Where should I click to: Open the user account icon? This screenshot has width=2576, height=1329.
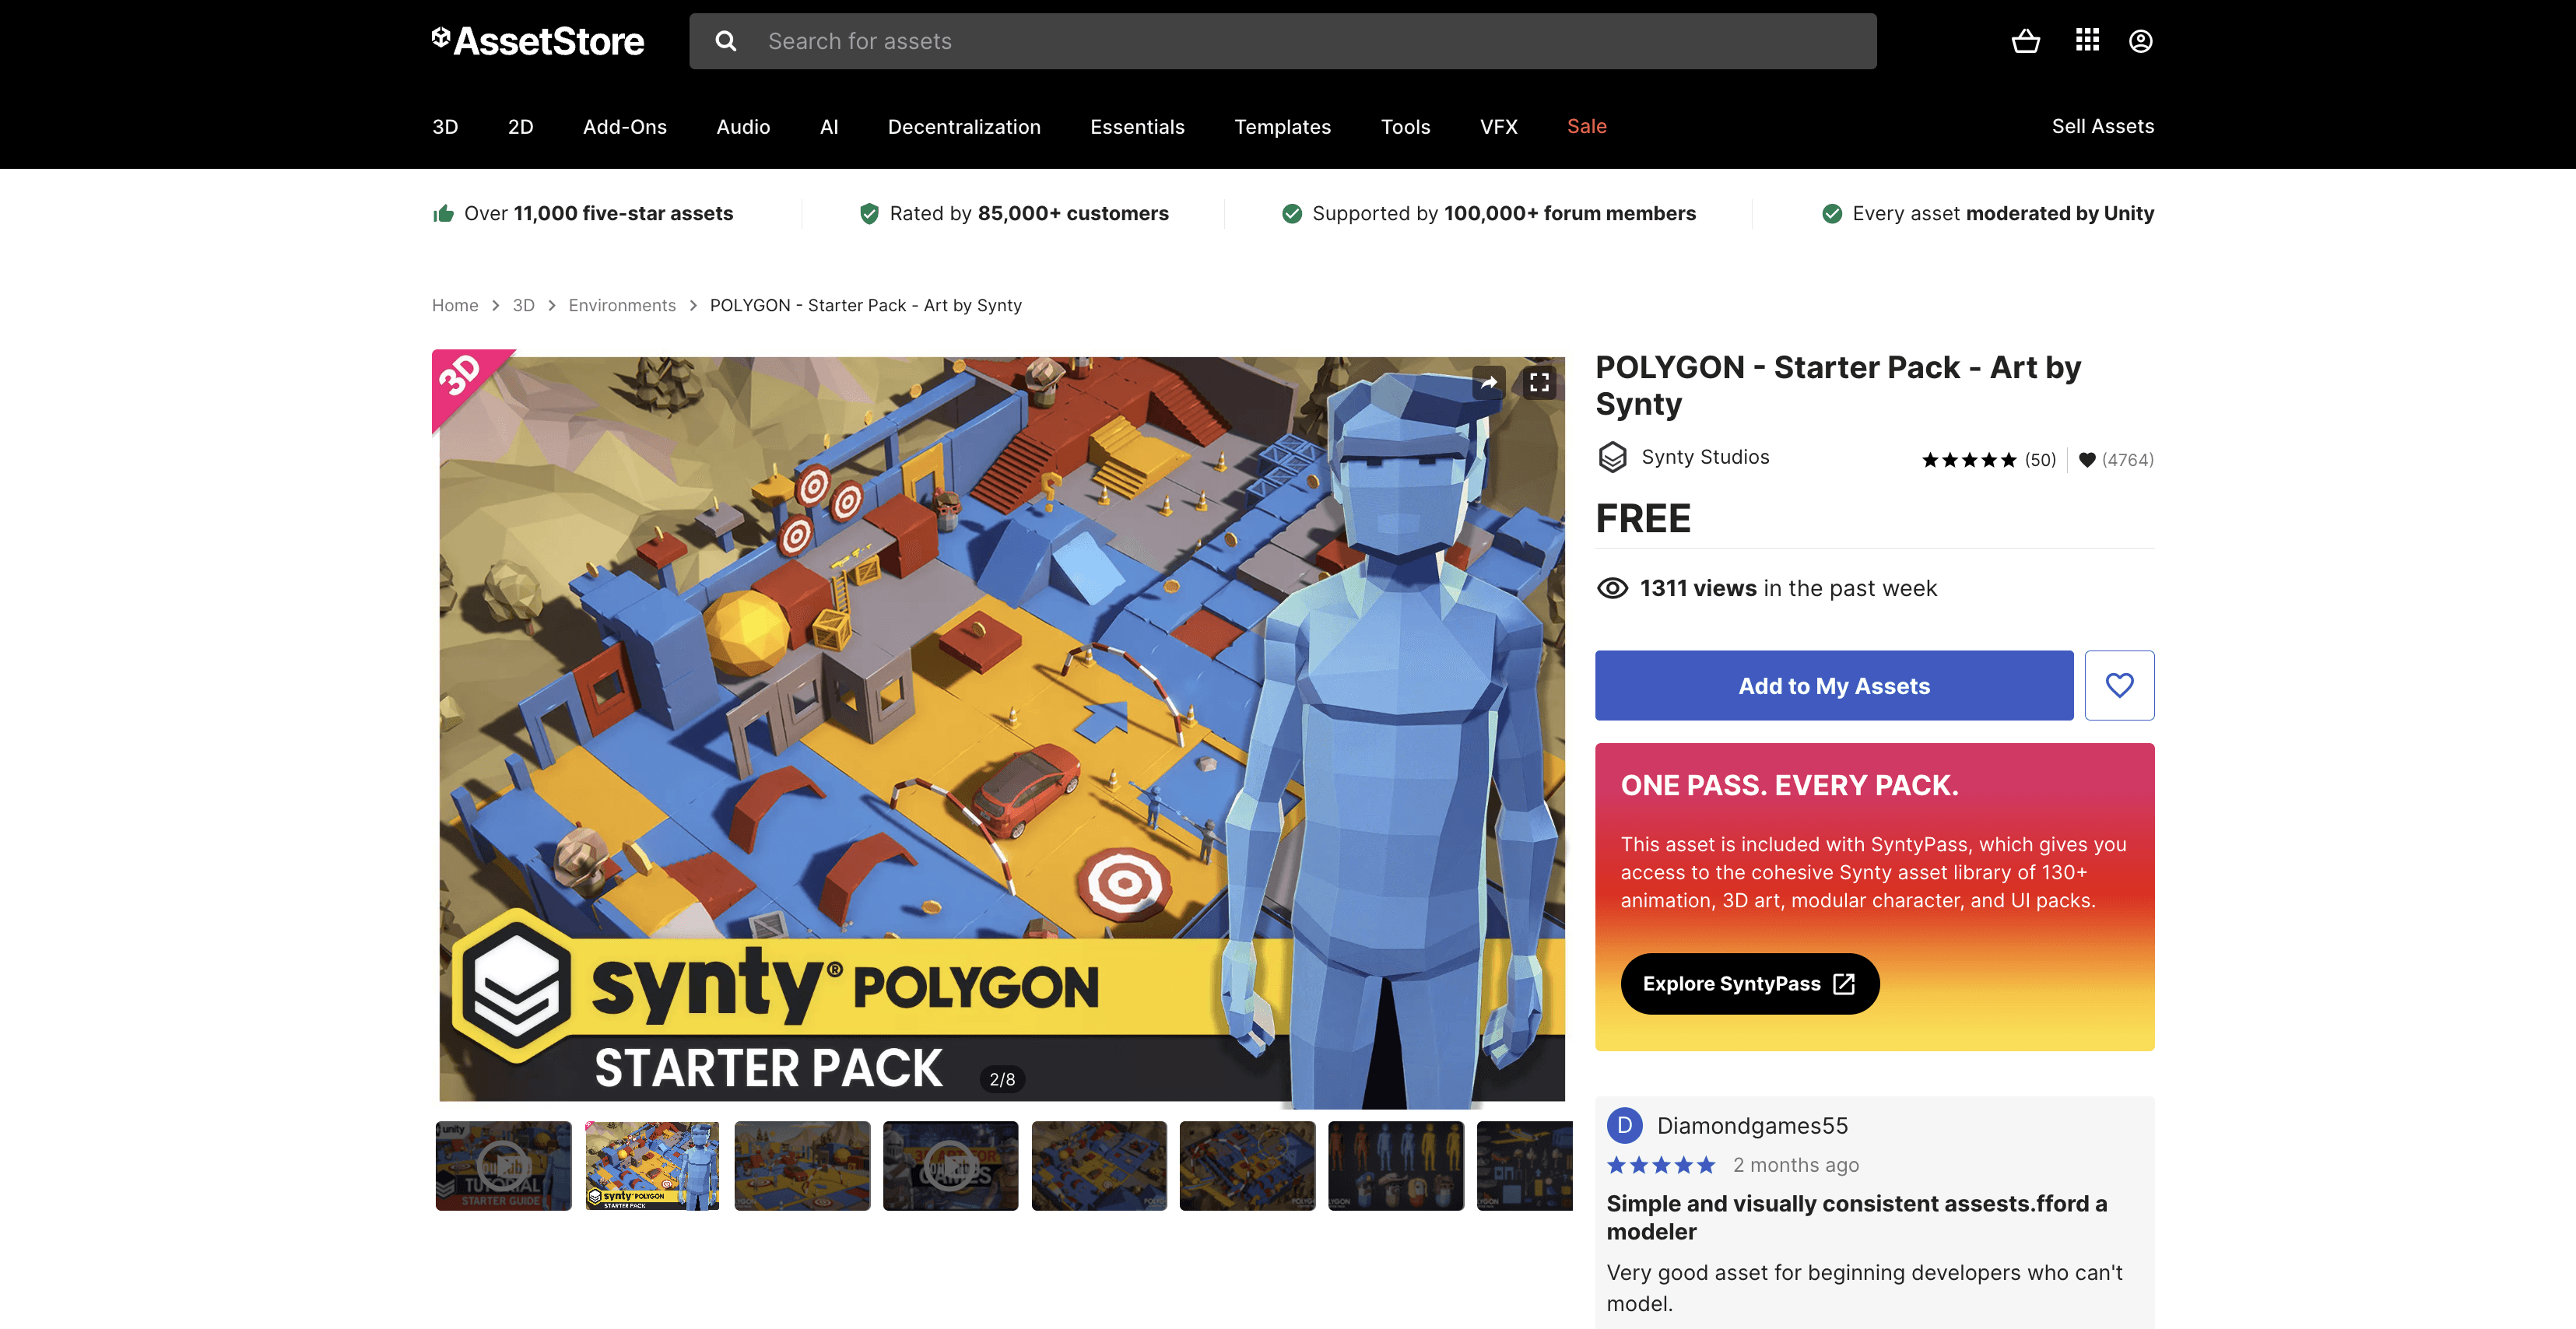click(x=2140, y=41)
